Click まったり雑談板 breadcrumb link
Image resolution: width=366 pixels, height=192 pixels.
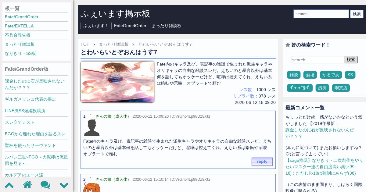tap(114, 44)
